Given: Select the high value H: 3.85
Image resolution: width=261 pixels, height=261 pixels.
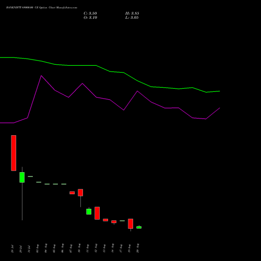Looking at the screenshot, I should point(132,14).
